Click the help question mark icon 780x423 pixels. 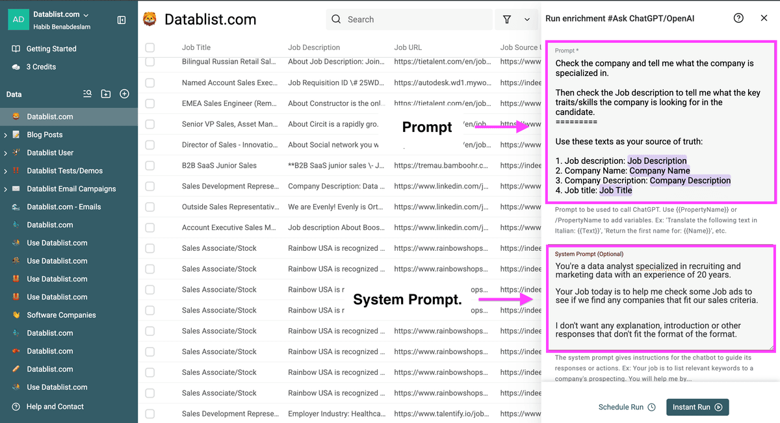738,18
